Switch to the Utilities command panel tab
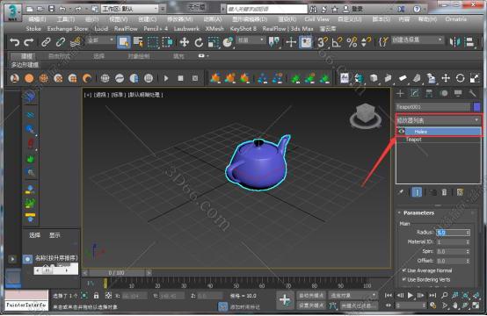Image resolution: width=487 pixels, height=316 pixels. coord(472,93)
